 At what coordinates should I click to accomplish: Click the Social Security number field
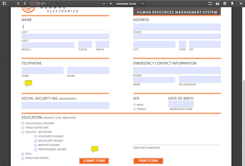click(65, 105)
